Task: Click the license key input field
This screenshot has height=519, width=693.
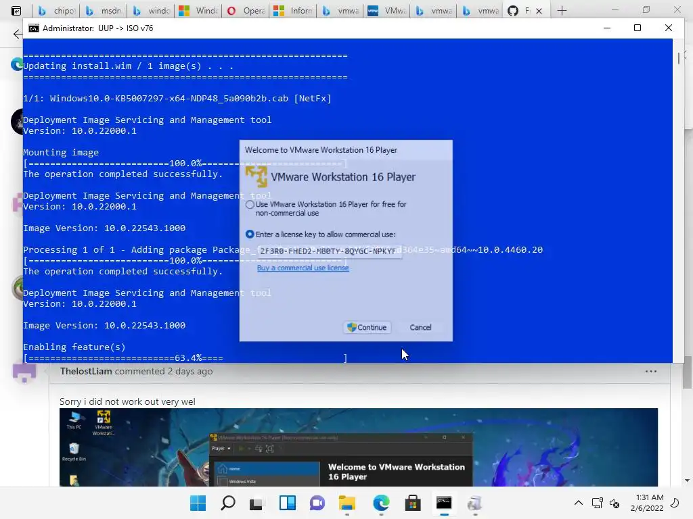Action: (330, 251)
